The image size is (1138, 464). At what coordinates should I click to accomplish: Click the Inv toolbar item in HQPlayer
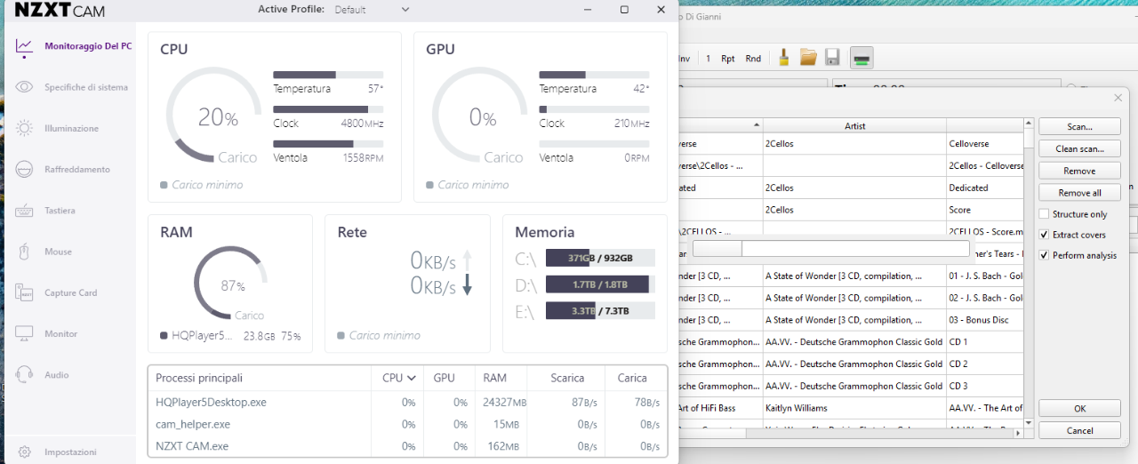point(684,59)
